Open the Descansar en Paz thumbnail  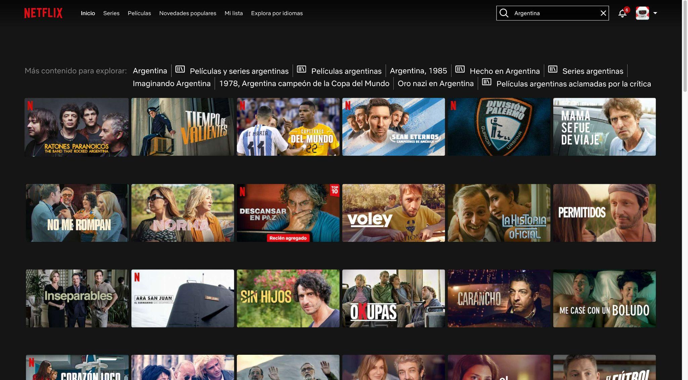[288, 213]
